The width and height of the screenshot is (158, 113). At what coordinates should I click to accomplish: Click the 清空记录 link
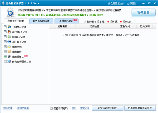(x=85, y=108)
